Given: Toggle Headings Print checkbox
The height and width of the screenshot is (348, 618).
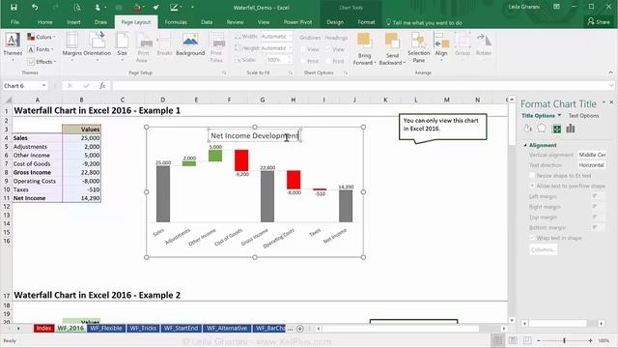Looking at the screenshot, I should (x=328, y=61).
